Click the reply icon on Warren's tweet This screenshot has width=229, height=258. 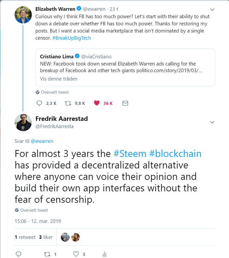click(40, 103)
